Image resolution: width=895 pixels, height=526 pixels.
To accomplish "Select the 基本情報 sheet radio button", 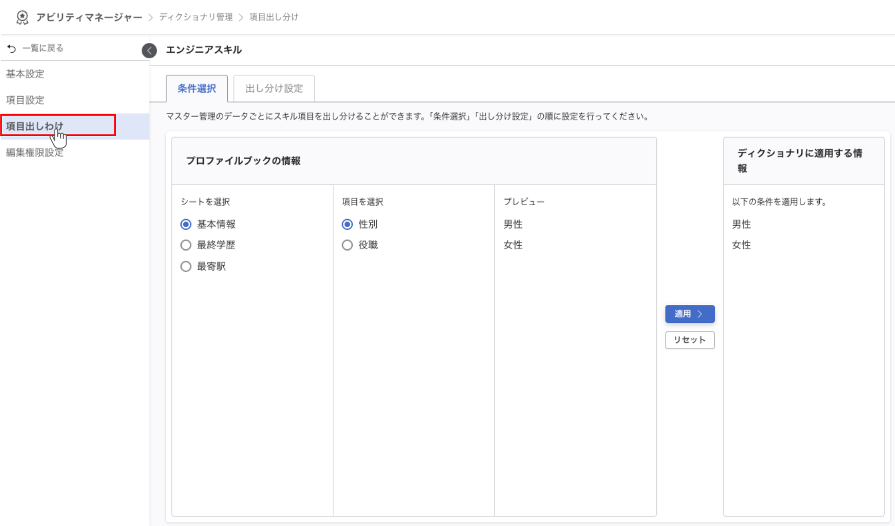I will click(186, 224).
